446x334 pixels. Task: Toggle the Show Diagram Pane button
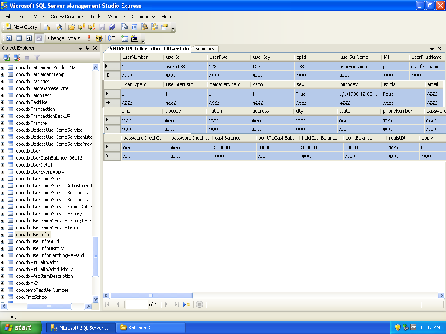point(8,38)
